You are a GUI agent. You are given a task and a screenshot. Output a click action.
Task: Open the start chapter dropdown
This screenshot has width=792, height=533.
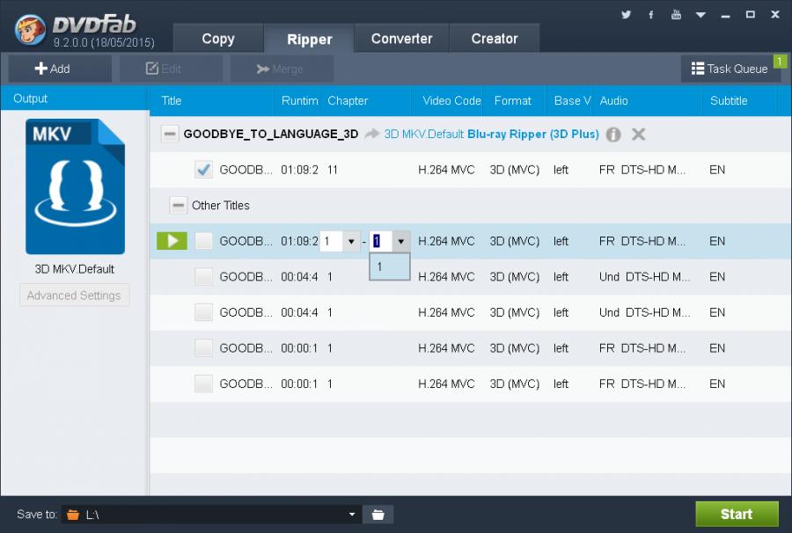point(352,241)
